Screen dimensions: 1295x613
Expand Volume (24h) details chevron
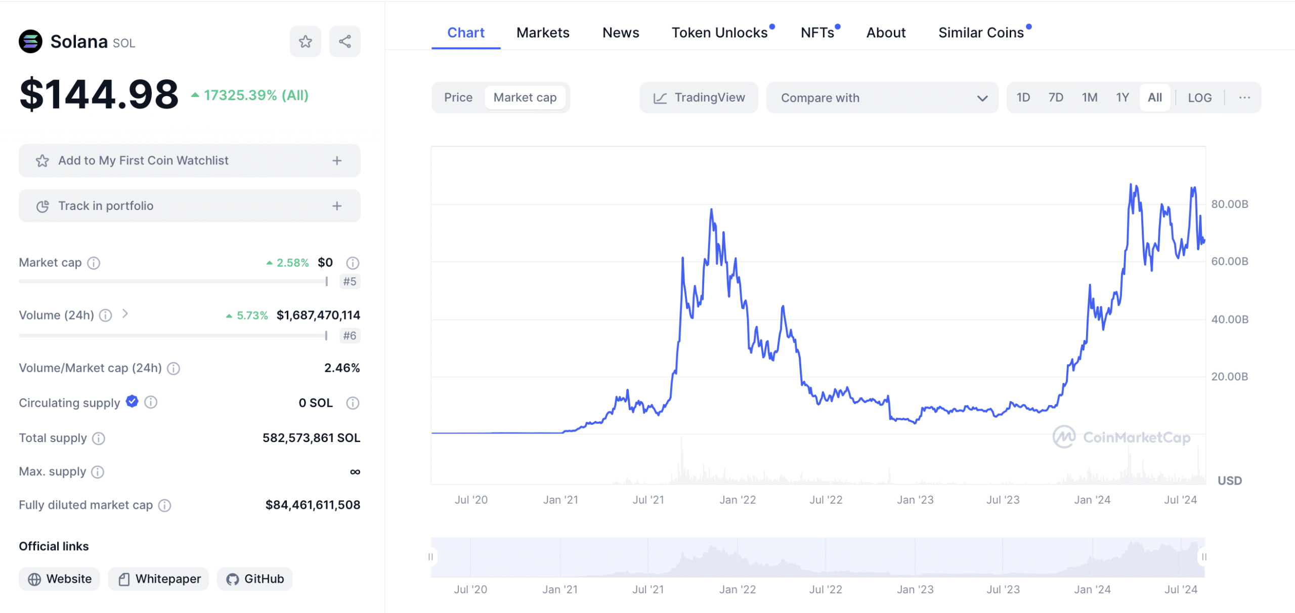coord(125,314)
